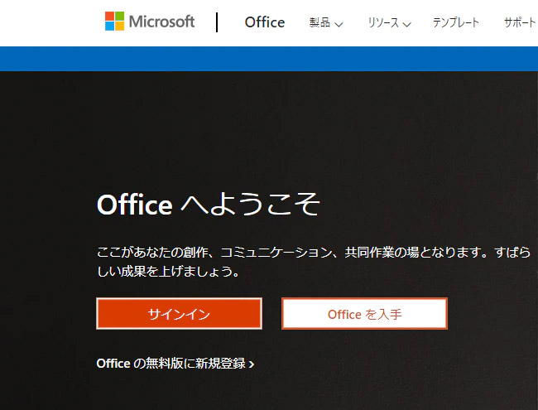Click the サインイン button
The width and height of the screenshot is (538, 410).
pos(179,314)
